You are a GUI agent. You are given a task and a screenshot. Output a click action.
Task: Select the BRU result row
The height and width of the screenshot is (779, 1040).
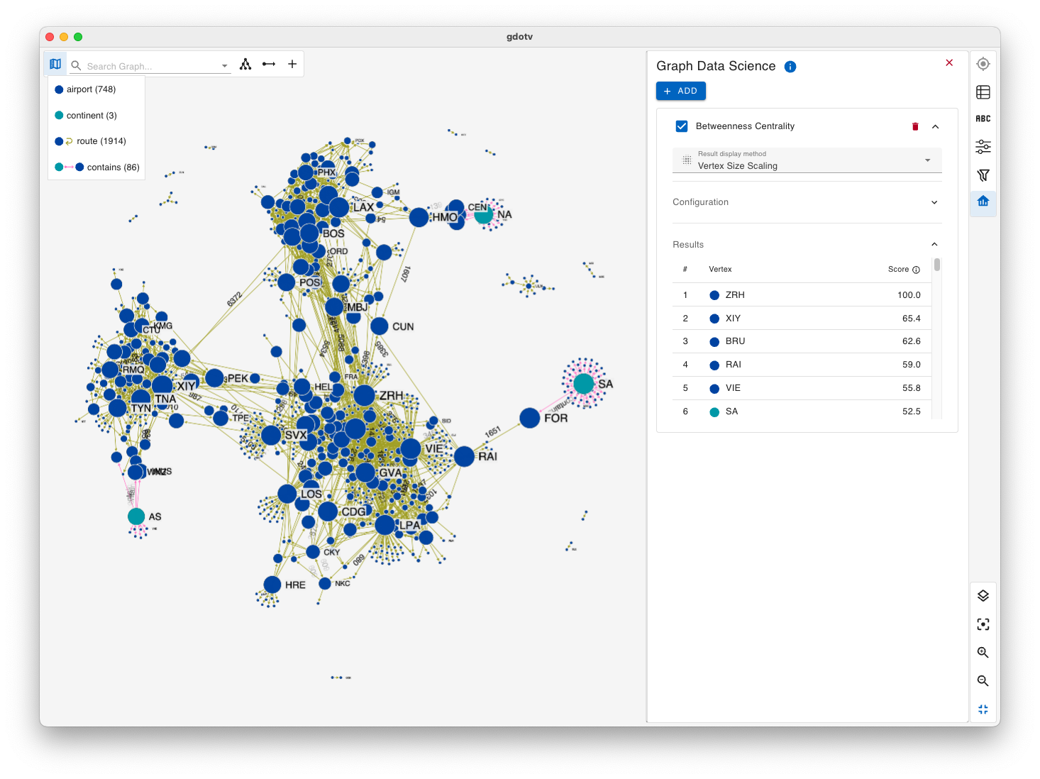click(x=802, y=341)
